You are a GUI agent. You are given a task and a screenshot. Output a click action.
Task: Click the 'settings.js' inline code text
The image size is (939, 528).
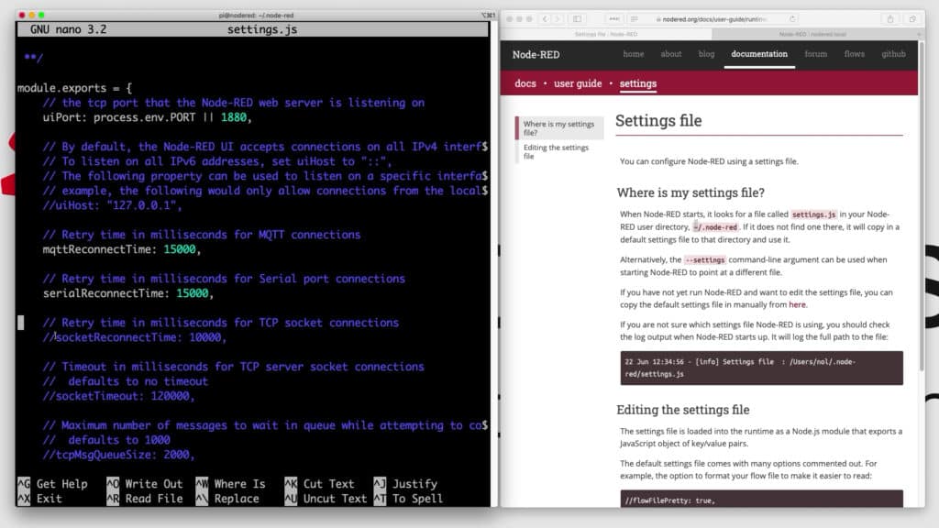click(x=813, y=214)
